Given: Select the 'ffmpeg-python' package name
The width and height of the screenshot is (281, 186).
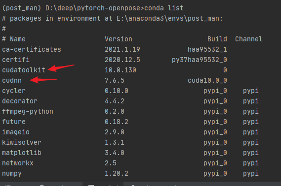Looking at the screenshot, I should pos(28,112).
